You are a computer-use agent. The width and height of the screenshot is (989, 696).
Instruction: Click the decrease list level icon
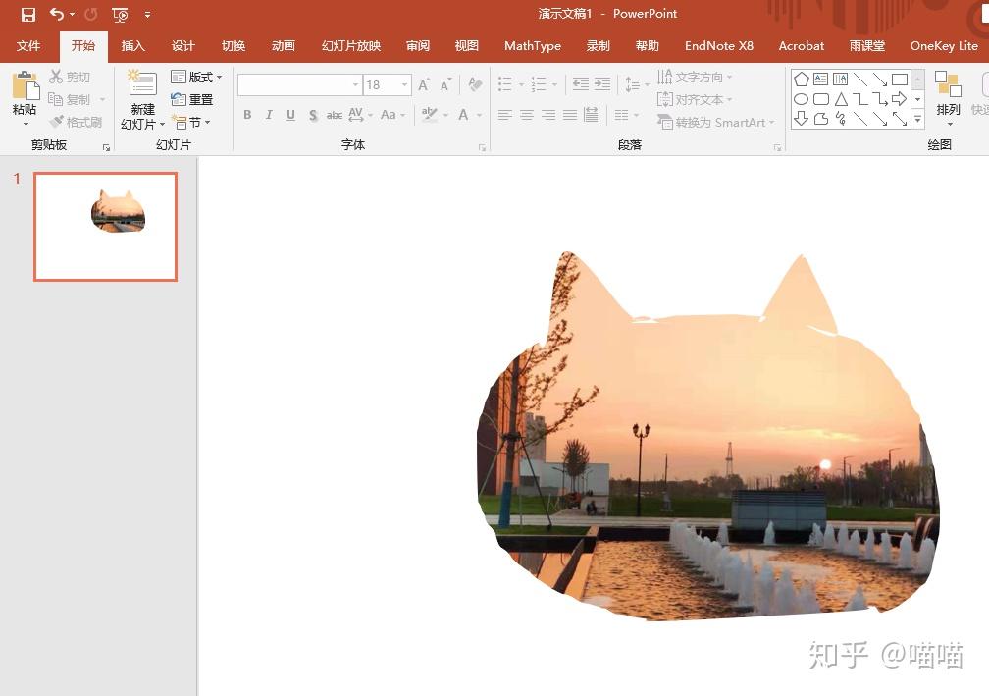click(580, 83)
